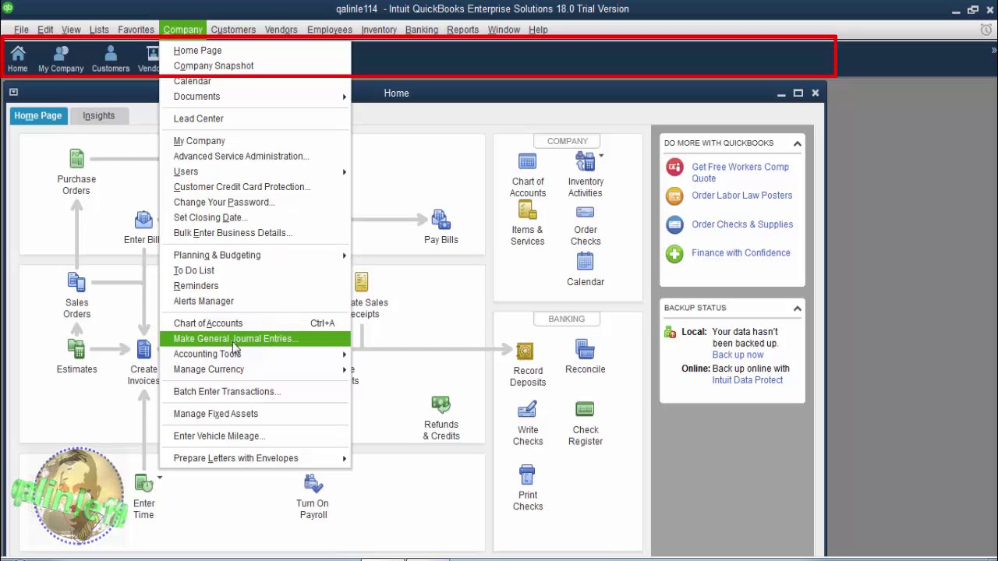
Task: Switch to the Home Page tab
Action: [x=37, y=116]
